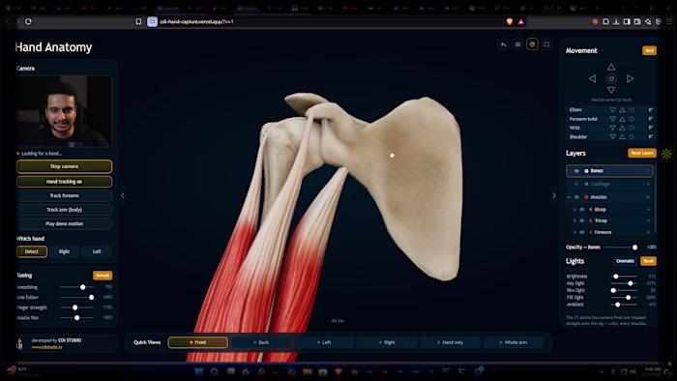Decrease Shoulder angle with its down triangle
The width and height of the screenshot is (677, 381).
tap(612, 136)
